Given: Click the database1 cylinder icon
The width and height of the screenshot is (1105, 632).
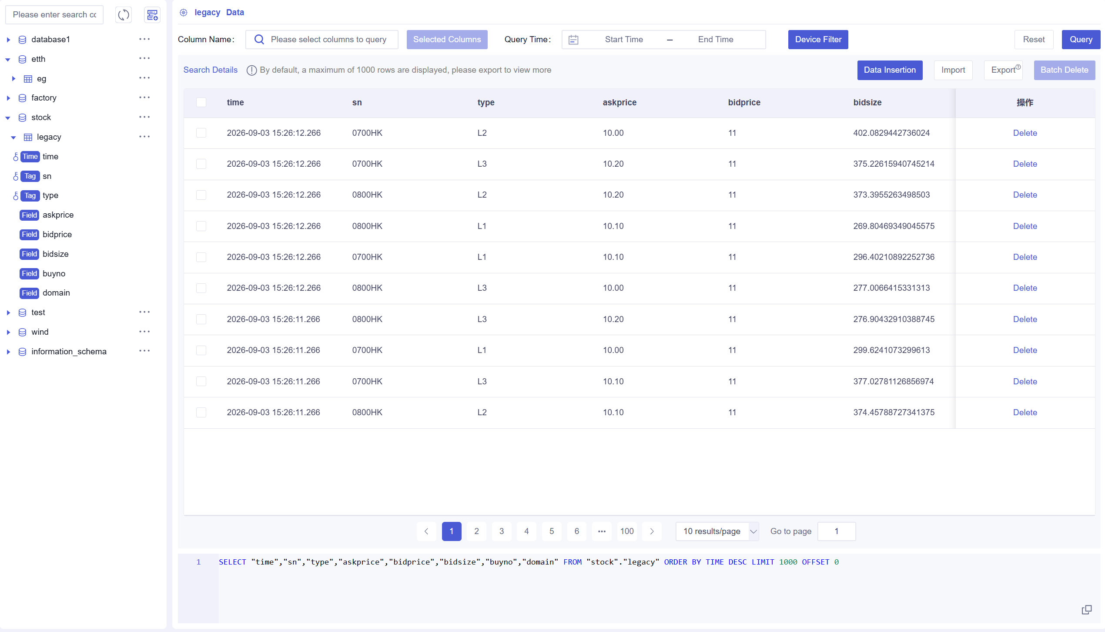Looking at the screenshot, I should click(x=22, y=40).
